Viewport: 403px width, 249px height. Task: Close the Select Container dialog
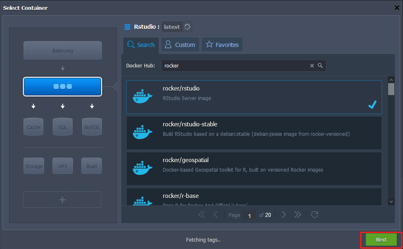coord(397,7)
